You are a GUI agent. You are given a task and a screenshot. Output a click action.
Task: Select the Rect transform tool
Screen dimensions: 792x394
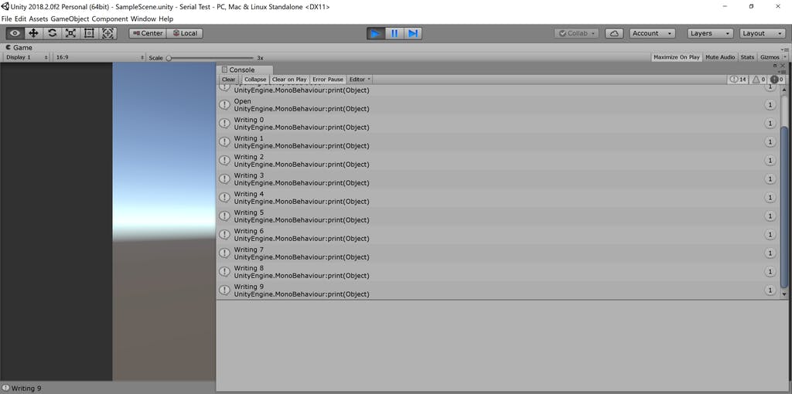click(89, 33)
